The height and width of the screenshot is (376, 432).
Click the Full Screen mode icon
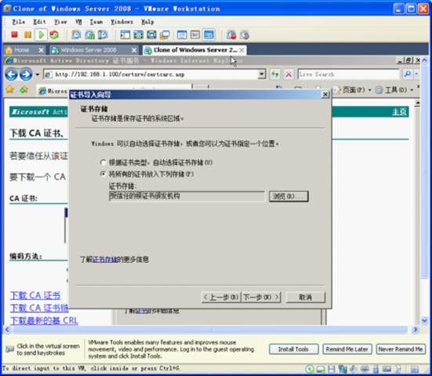[x=138, y=35]
